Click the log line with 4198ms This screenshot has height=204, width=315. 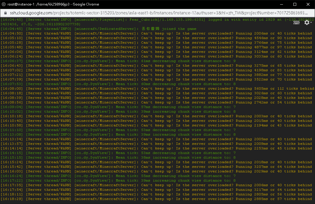[x=156, y=70]
